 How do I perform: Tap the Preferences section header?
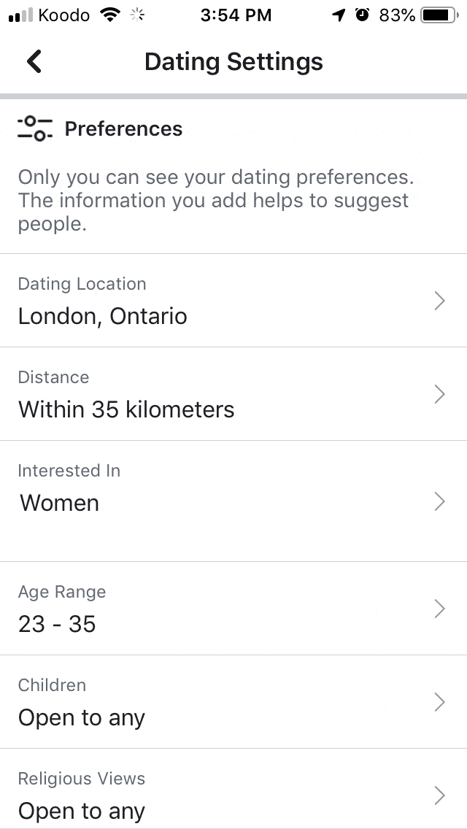coord(123,128)
